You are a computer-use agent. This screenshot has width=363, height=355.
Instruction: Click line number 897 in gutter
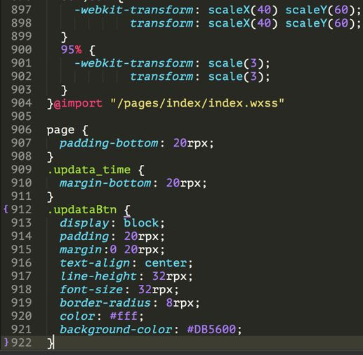pyautogui.click(x=21, y=10)
